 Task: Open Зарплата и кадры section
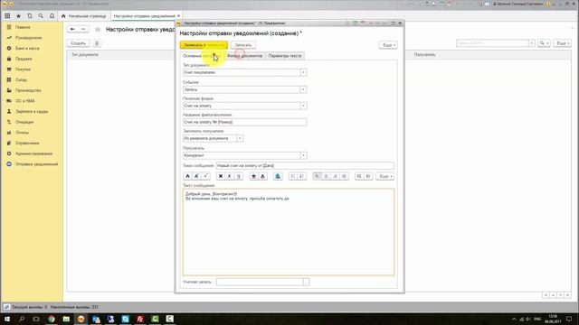coord(32,111)
